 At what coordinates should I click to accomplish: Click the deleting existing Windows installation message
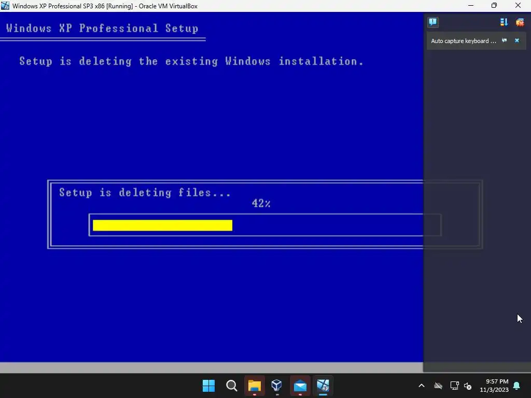coord(191,61)
